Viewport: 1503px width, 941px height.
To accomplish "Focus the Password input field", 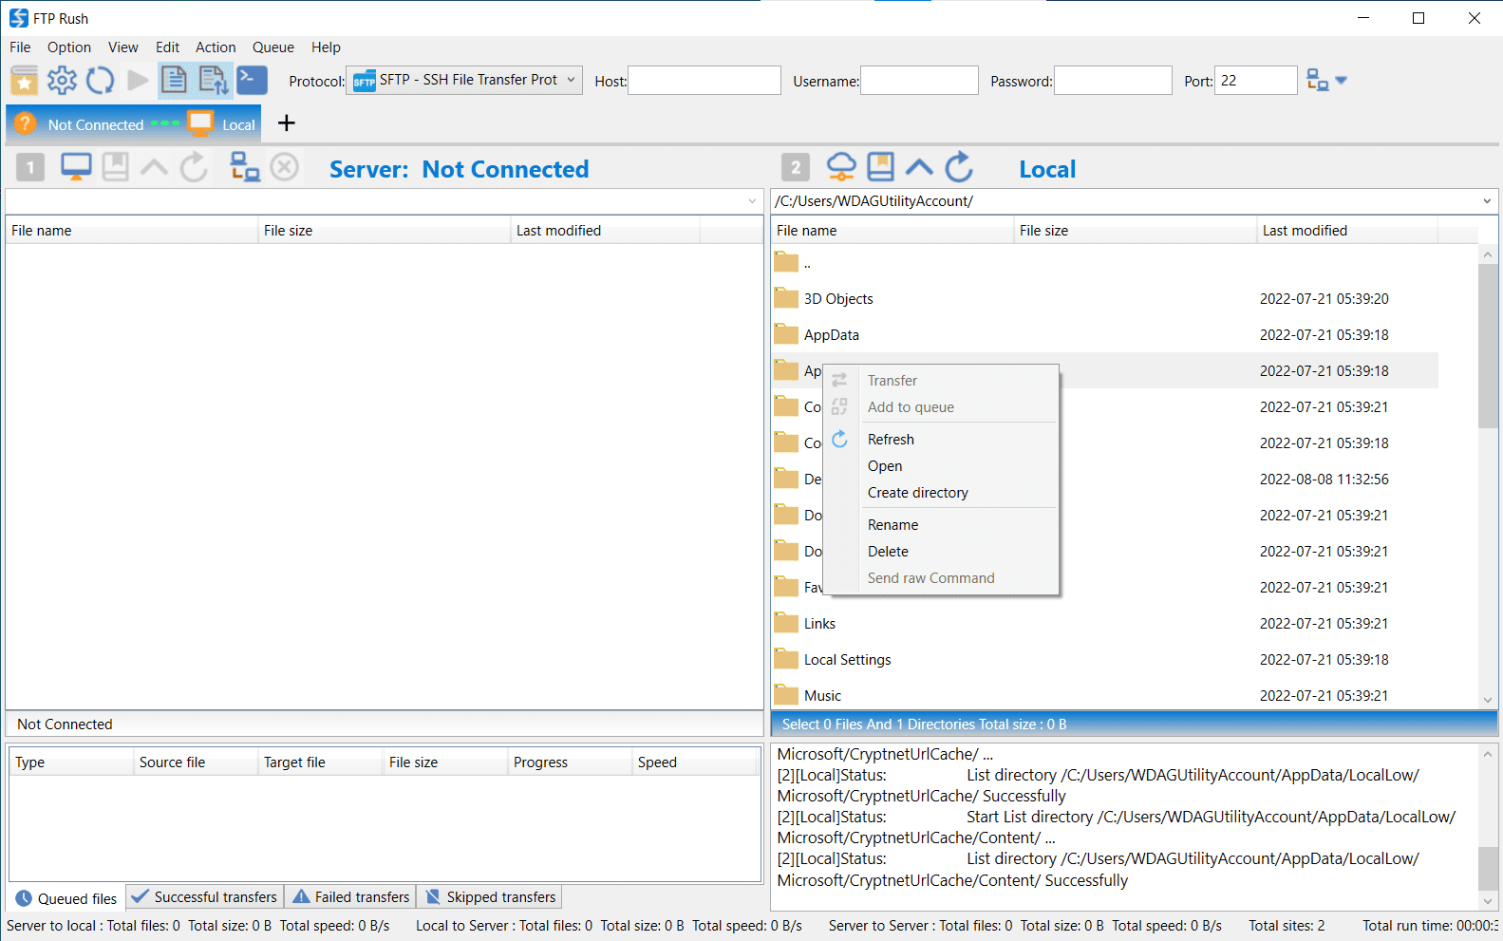I will [x=1113, y=81].
